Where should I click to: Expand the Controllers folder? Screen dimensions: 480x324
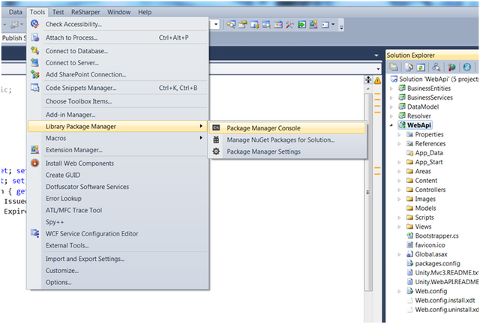399,190
